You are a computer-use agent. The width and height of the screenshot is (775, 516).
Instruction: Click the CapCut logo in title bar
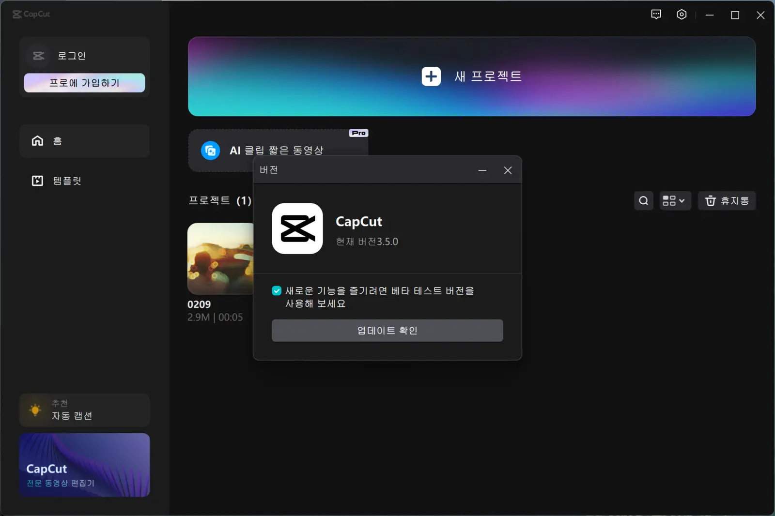point(31,14)
